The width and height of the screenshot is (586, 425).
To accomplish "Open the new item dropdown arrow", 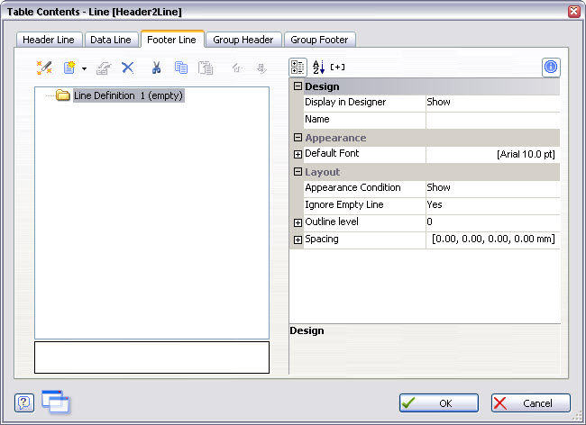I will (85, 68).
